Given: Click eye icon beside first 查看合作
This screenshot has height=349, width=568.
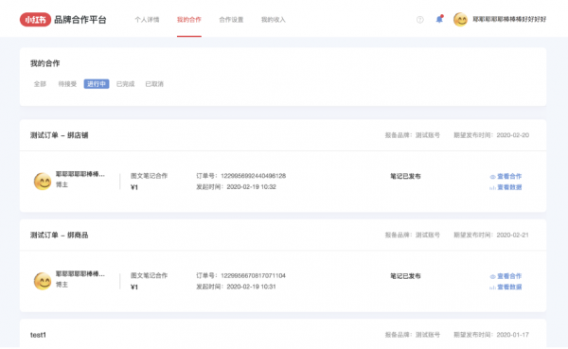Looking at the screenshot, I should point(492,177).
